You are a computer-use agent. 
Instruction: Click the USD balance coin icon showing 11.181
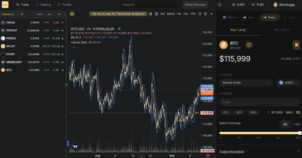(253, 5)
